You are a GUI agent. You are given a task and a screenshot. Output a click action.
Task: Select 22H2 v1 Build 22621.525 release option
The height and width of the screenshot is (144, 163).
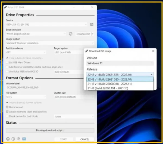click(120, 80)
